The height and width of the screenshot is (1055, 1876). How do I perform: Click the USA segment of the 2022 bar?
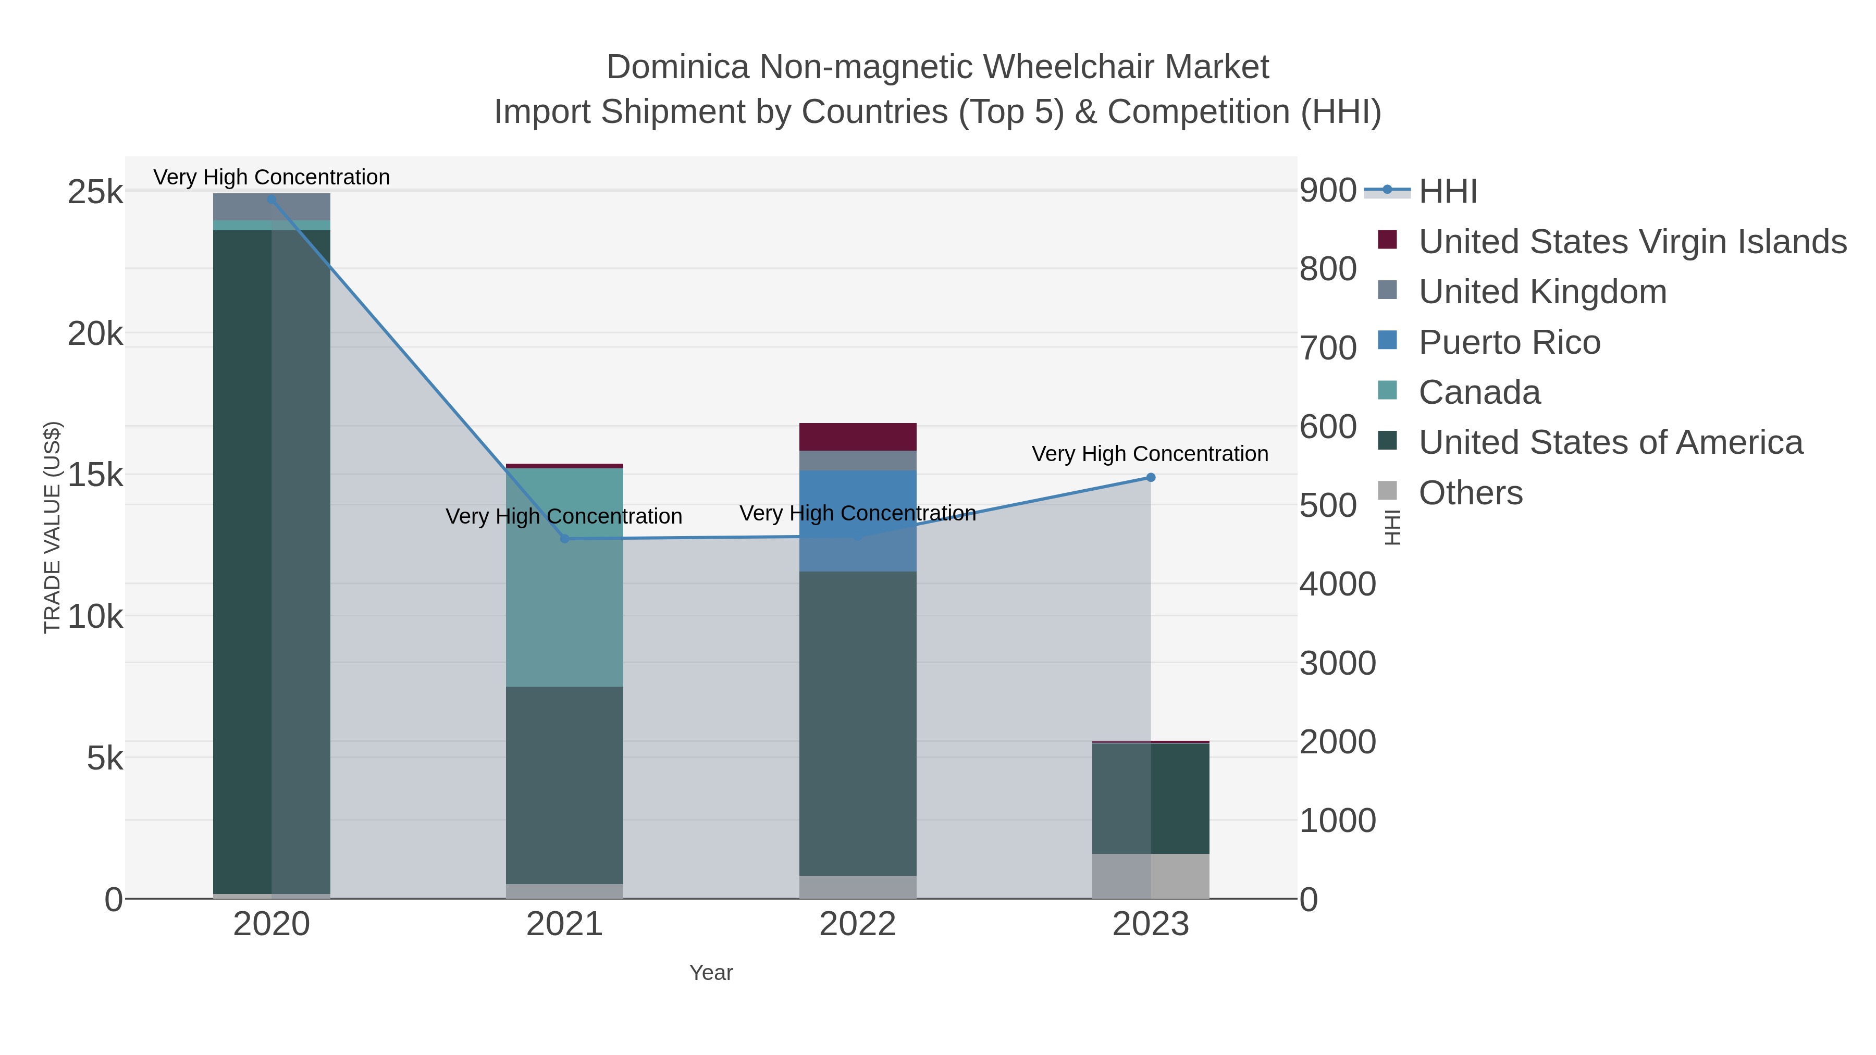(858, 724)
